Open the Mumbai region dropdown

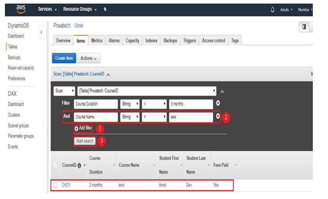click(x=305, y=10)
